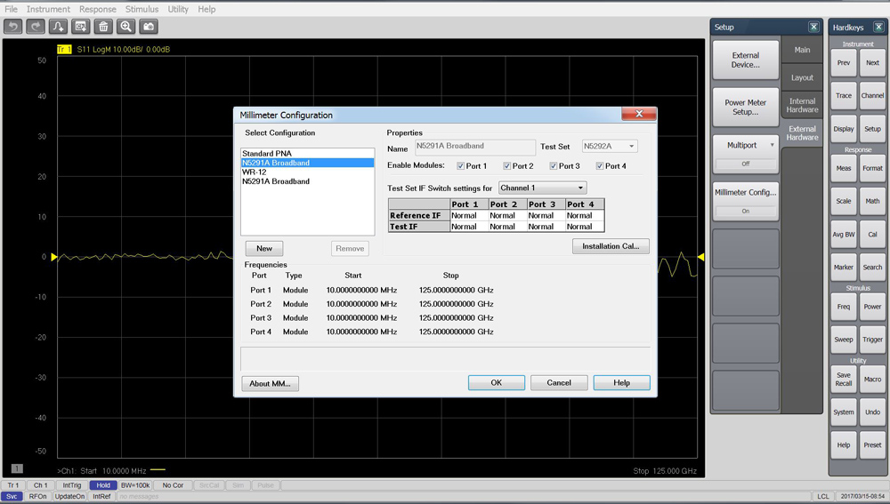Open the Multiport dropdown arrow

point(772,145)
